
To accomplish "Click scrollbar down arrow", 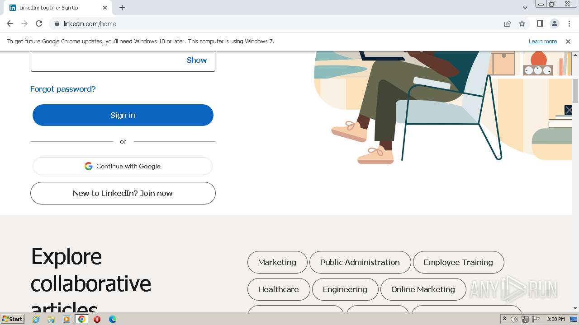I will click(x=575, y=308).
